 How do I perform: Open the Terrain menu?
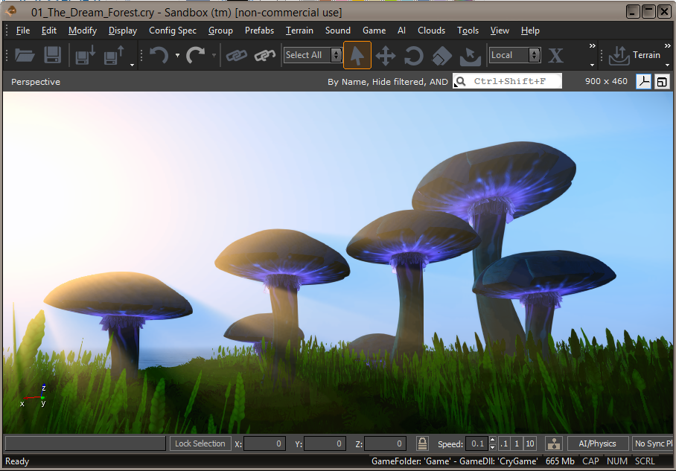299,31
